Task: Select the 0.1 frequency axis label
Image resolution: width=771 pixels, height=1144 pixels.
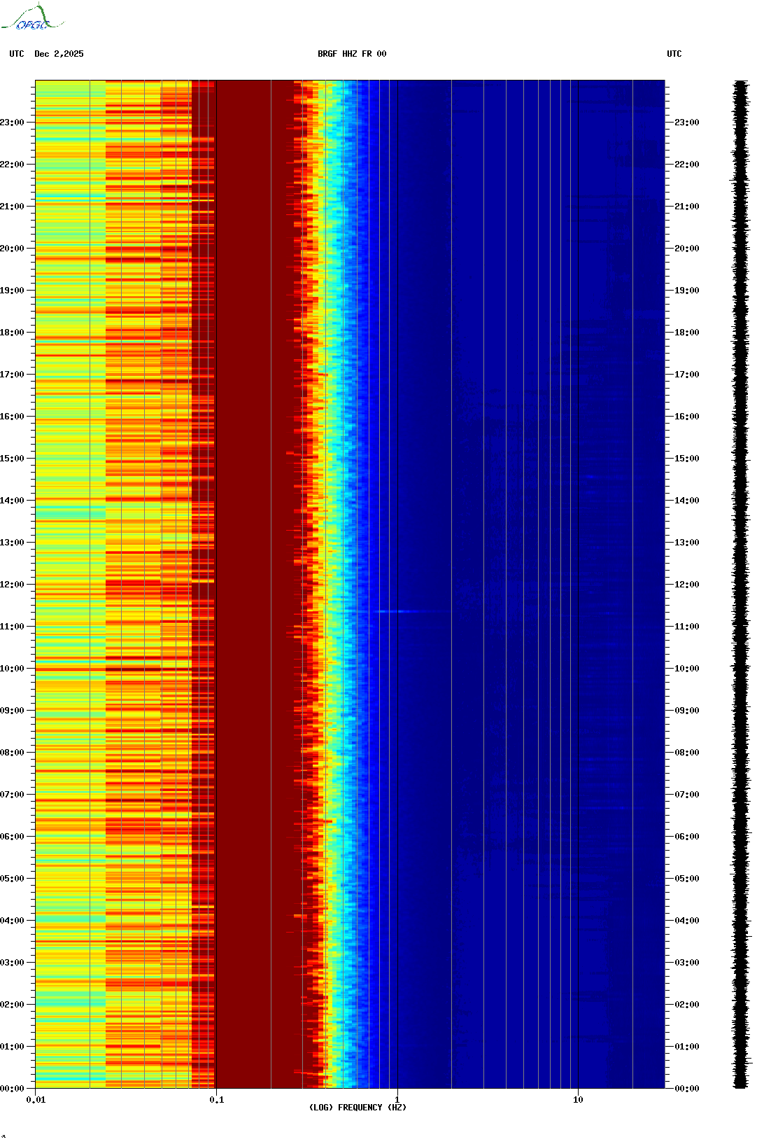Action: point(216,1100)
